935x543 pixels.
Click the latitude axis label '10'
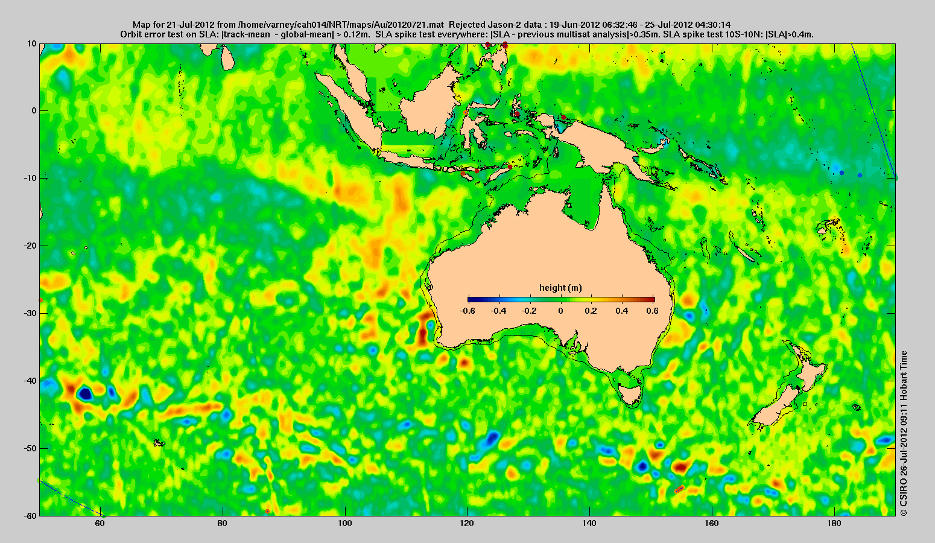[x=32, y=43]
